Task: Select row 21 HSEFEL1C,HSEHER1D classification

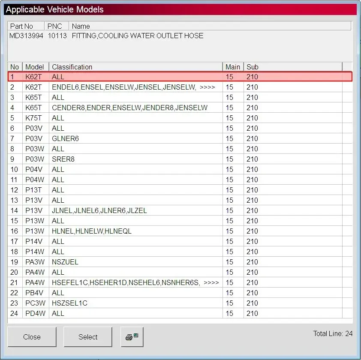Action: coord(126,282)
